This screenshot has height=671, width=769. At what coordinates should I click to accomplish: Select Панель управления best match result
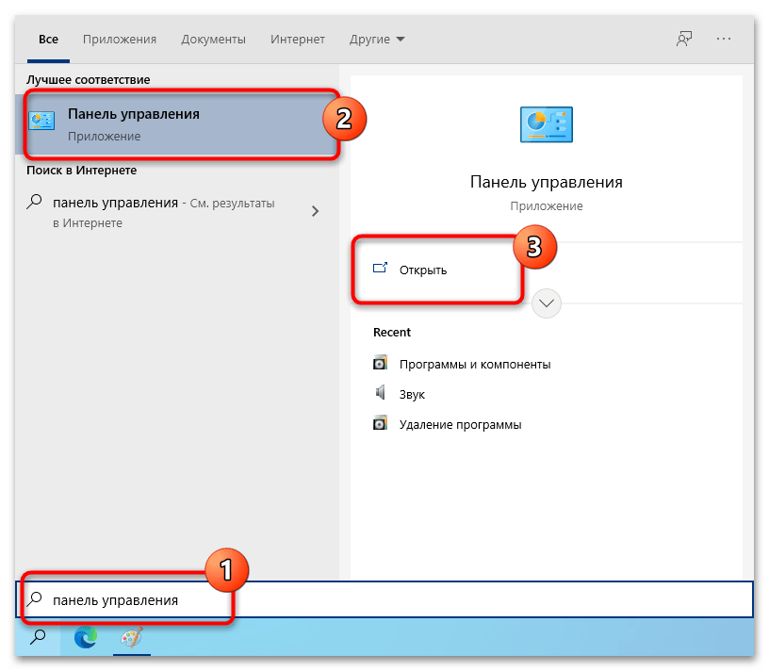[177, 124]
